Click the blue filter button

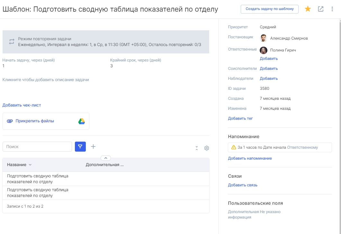click(80, 147)
